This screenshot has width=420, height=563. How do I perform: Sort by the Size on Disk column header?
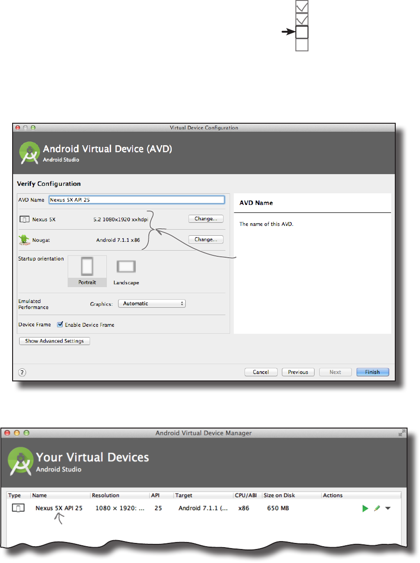click(x=279, y=495)
